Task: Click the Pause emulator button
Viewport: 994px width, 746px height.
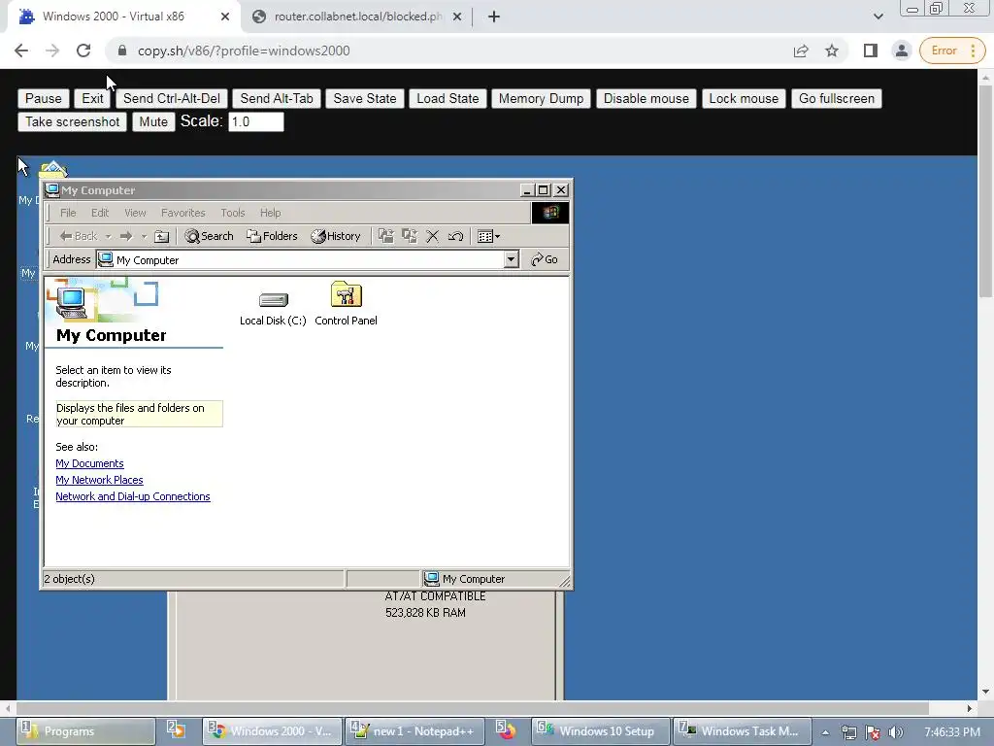Action: pyautogui.click(x=43, y=98)
